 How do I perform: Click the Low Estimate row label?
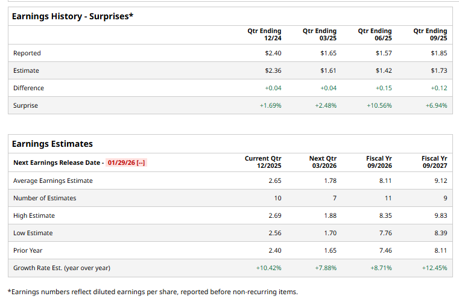(33, 233)
